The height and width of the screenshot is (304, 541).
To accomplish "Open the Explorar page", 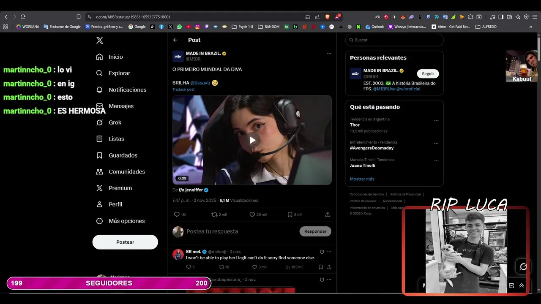I will 113,73.
